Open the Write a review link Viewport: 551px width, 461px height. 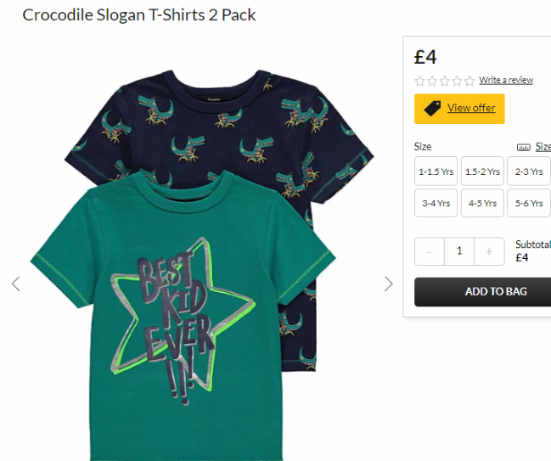point(506,80)
